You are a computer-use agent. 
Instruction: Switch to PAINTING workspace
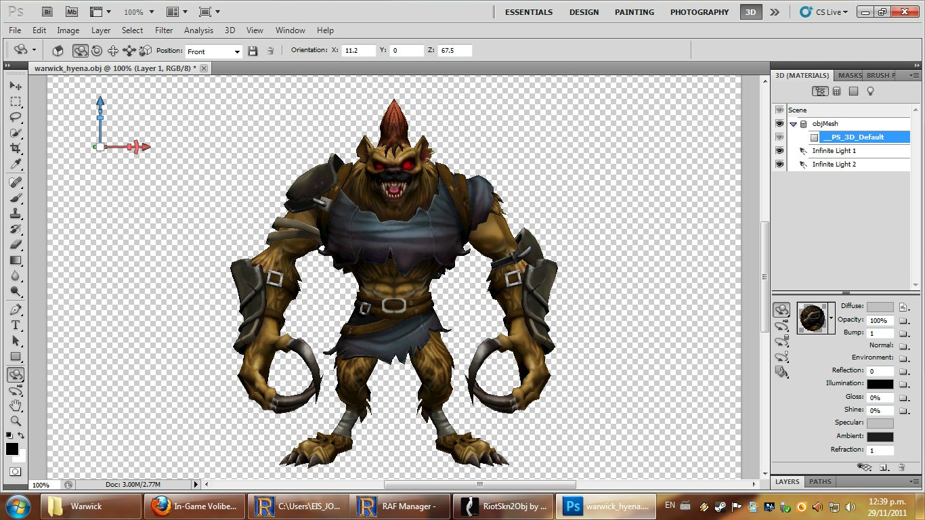coord(634,12)
